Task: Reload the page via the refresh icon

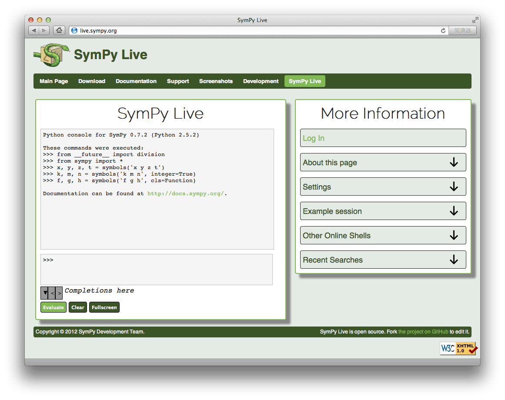Action: click(x=443, y=30)
